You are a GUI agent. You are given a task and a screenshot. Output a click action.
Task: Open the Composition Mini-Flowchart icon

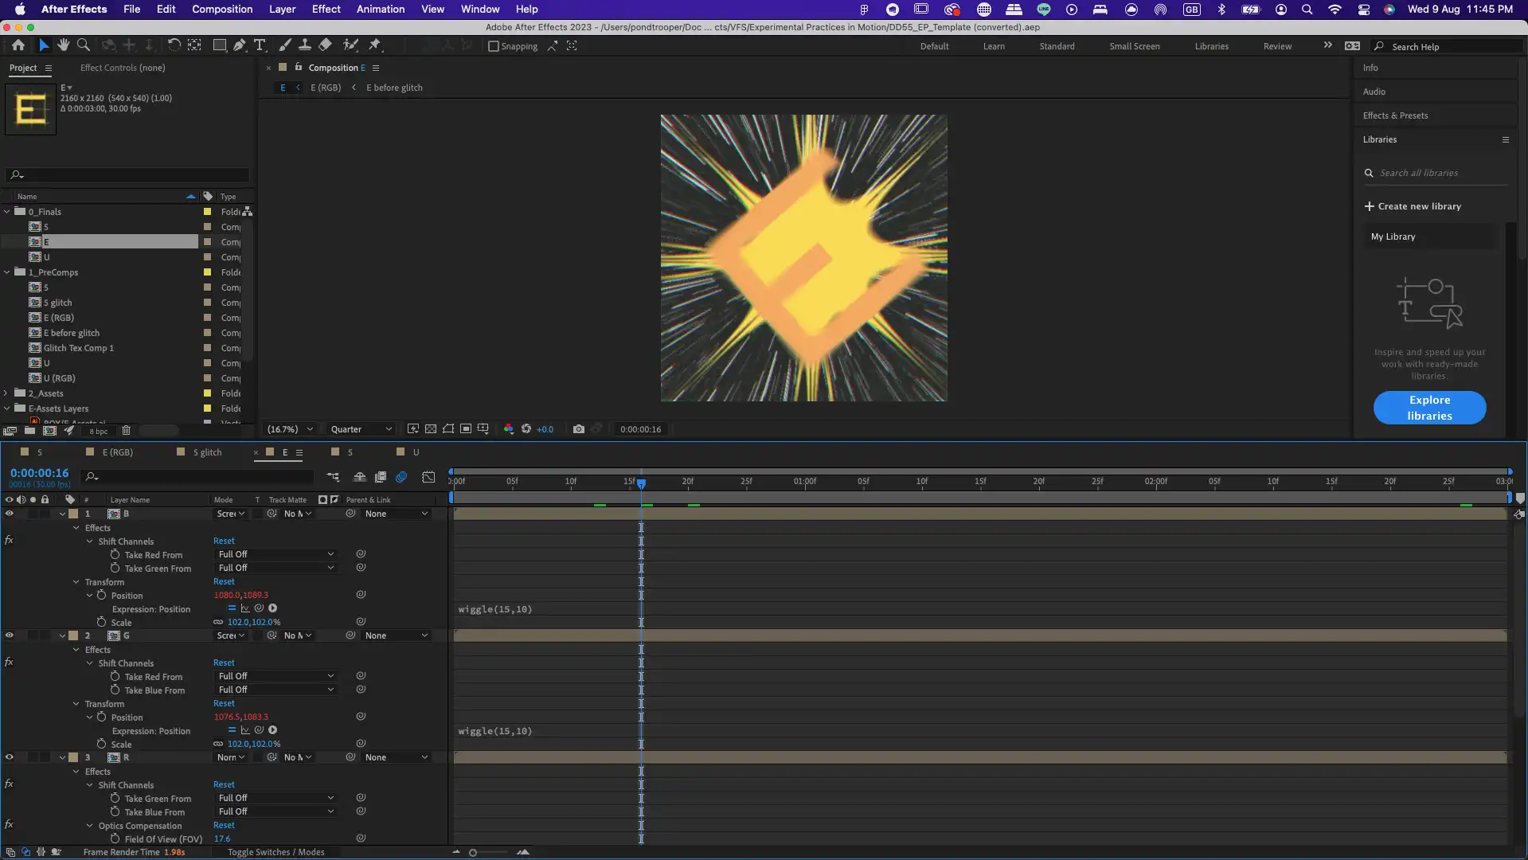pos(333,477)
